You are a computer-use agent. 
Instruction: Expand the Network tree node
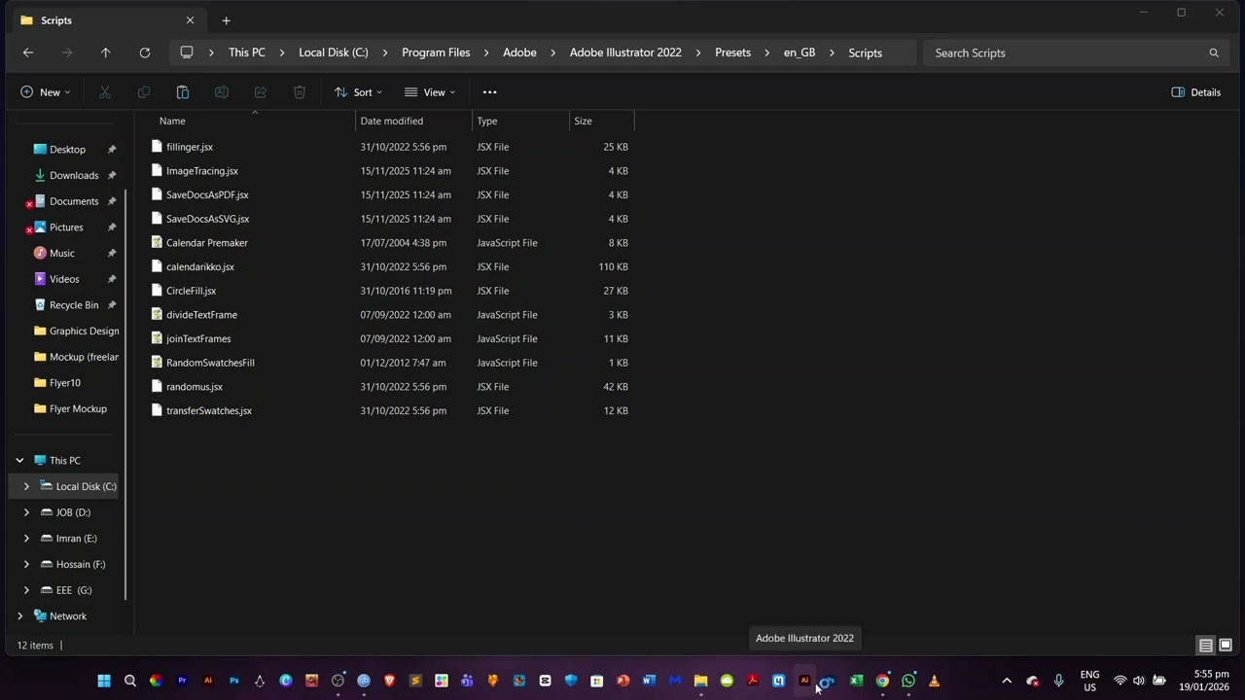[19, 616]
